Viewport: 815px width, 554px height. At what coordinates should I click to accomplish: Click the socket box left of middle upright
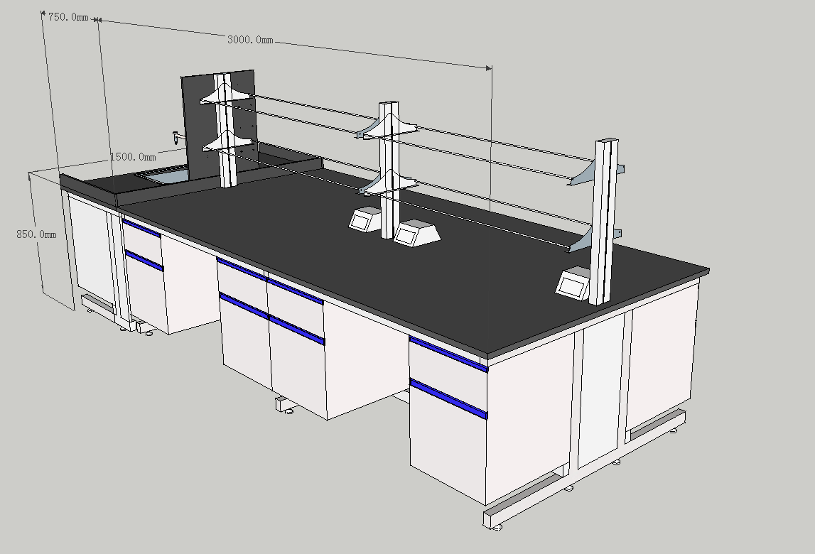[x=365, y=219]
